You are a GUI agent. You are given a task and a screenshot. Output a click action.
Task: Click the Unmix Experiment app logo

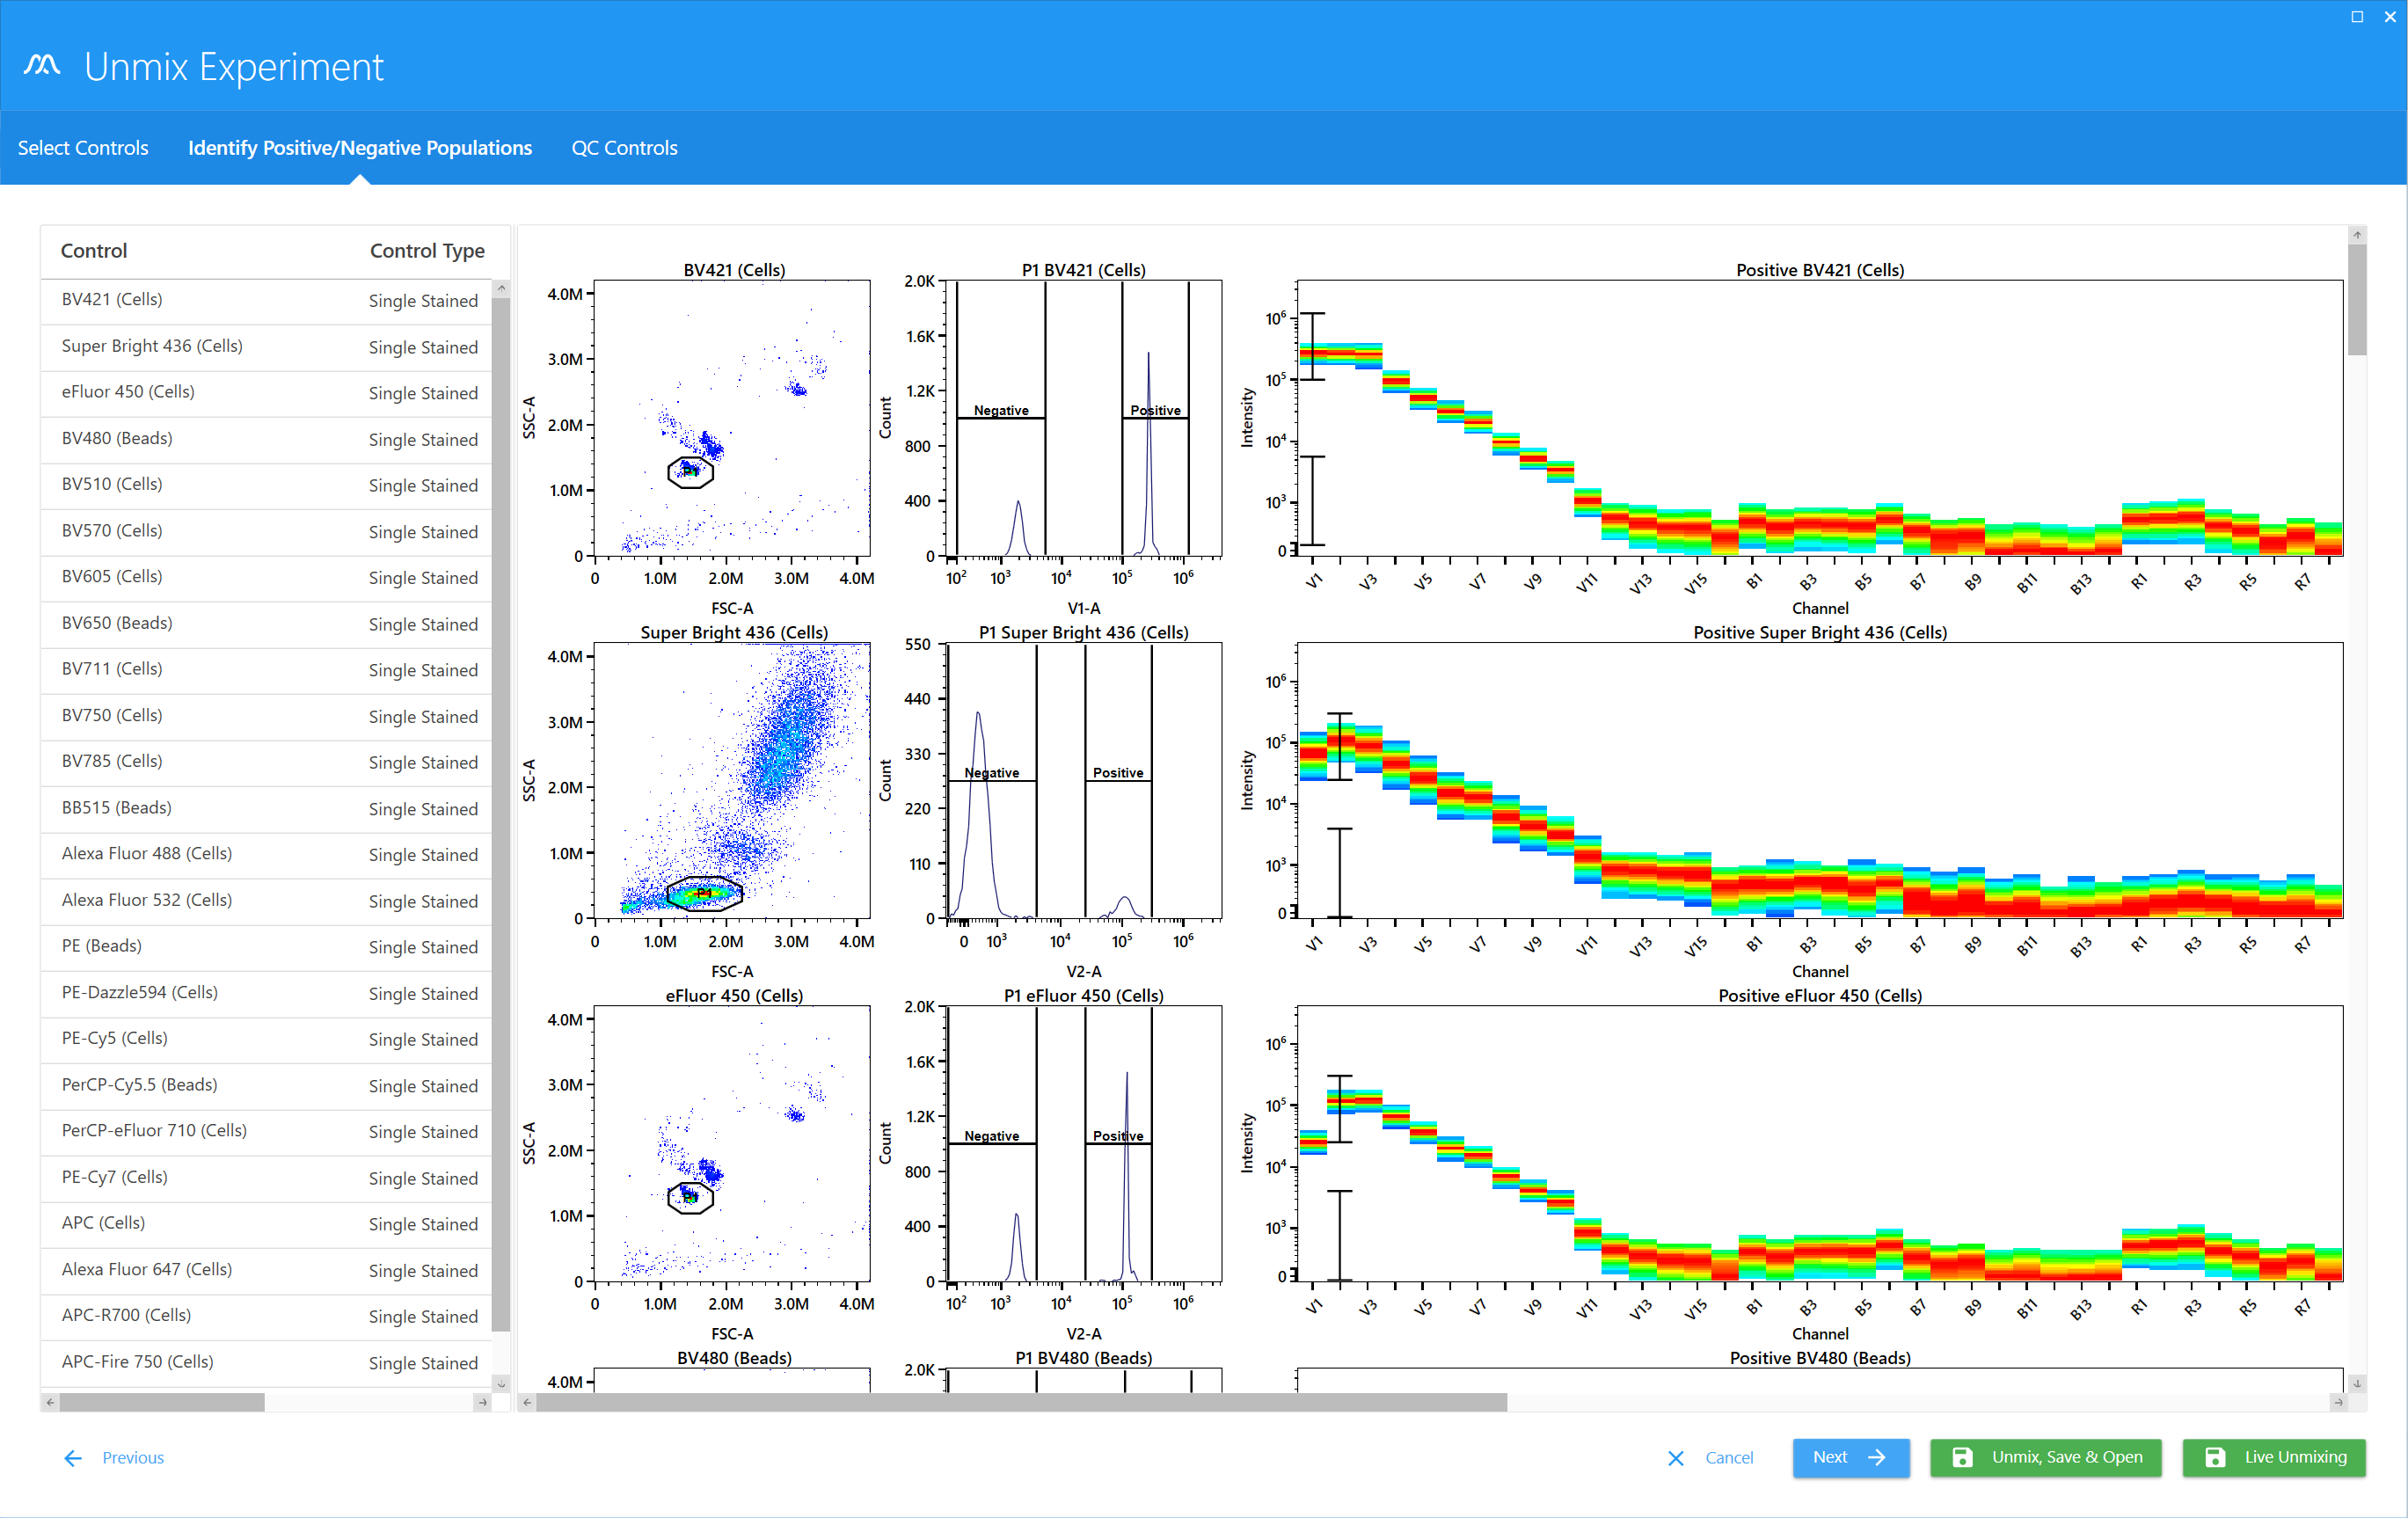click(42, 64)
